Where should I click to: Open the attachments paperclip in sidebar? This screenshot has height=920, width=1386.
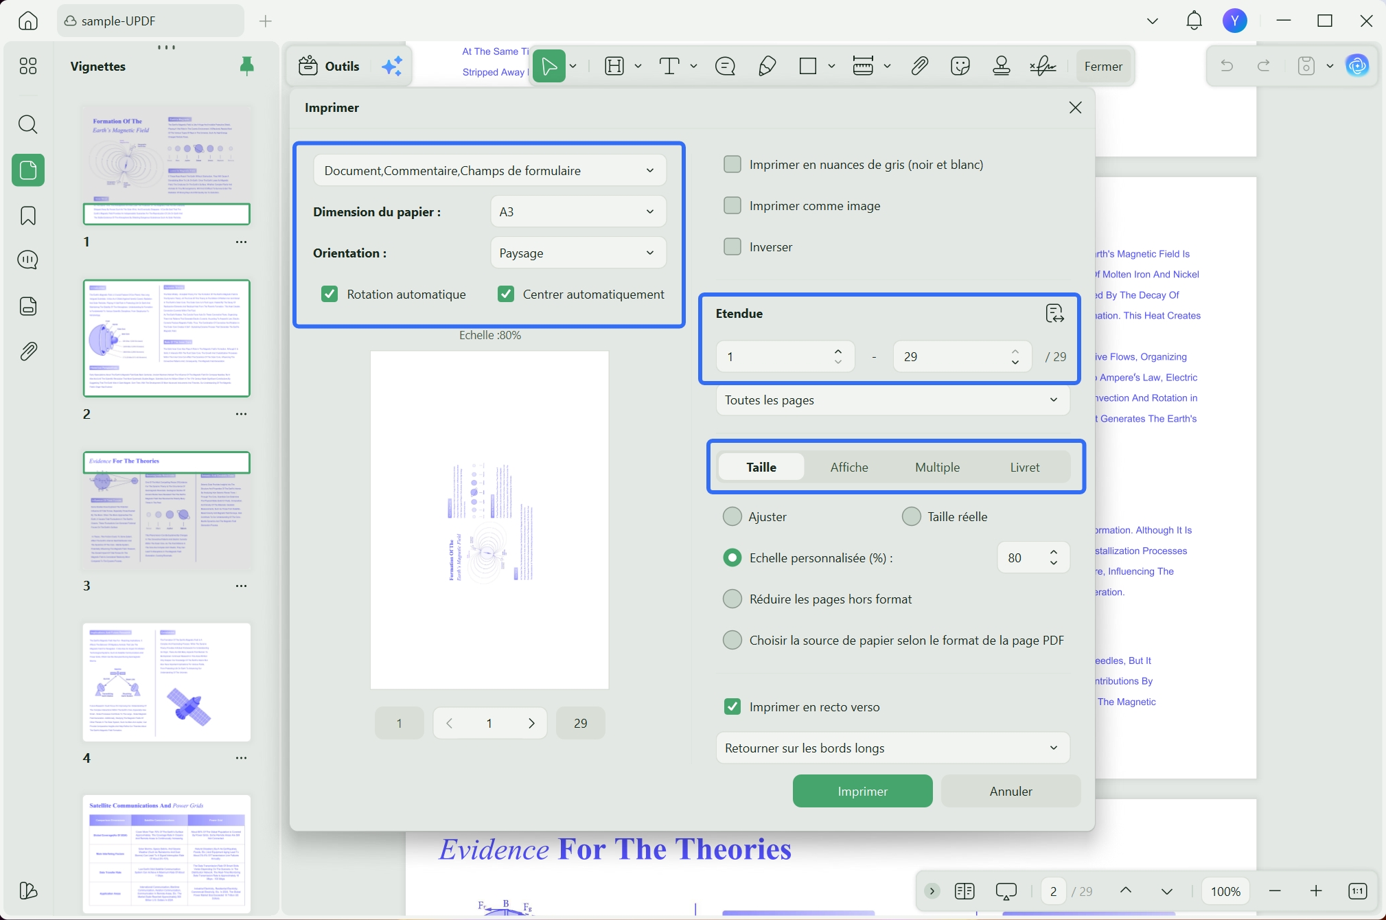click(x=28, y=351)
